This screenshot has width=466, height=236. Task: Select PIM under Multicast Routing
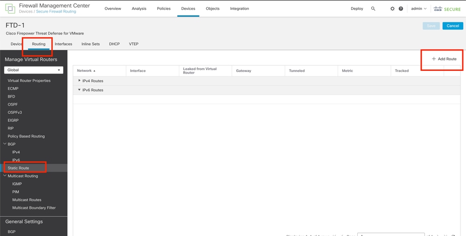[x=15, y=192]
